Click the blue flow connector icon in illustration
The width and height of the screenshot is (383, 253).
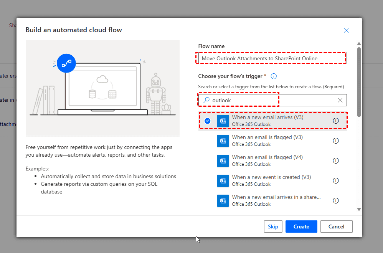66,63
